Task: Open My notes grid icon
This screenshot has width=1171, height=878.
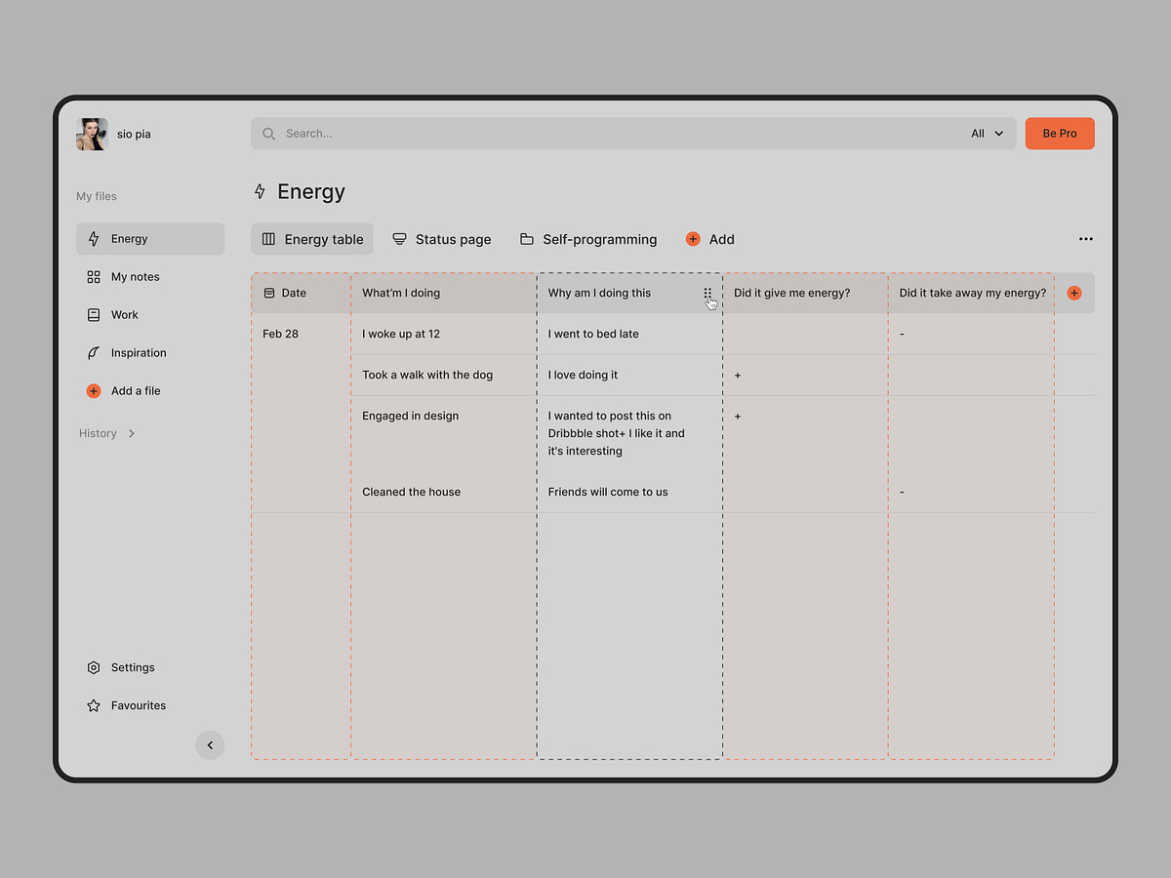Action: pyautogui.click(x=94, y=277)
